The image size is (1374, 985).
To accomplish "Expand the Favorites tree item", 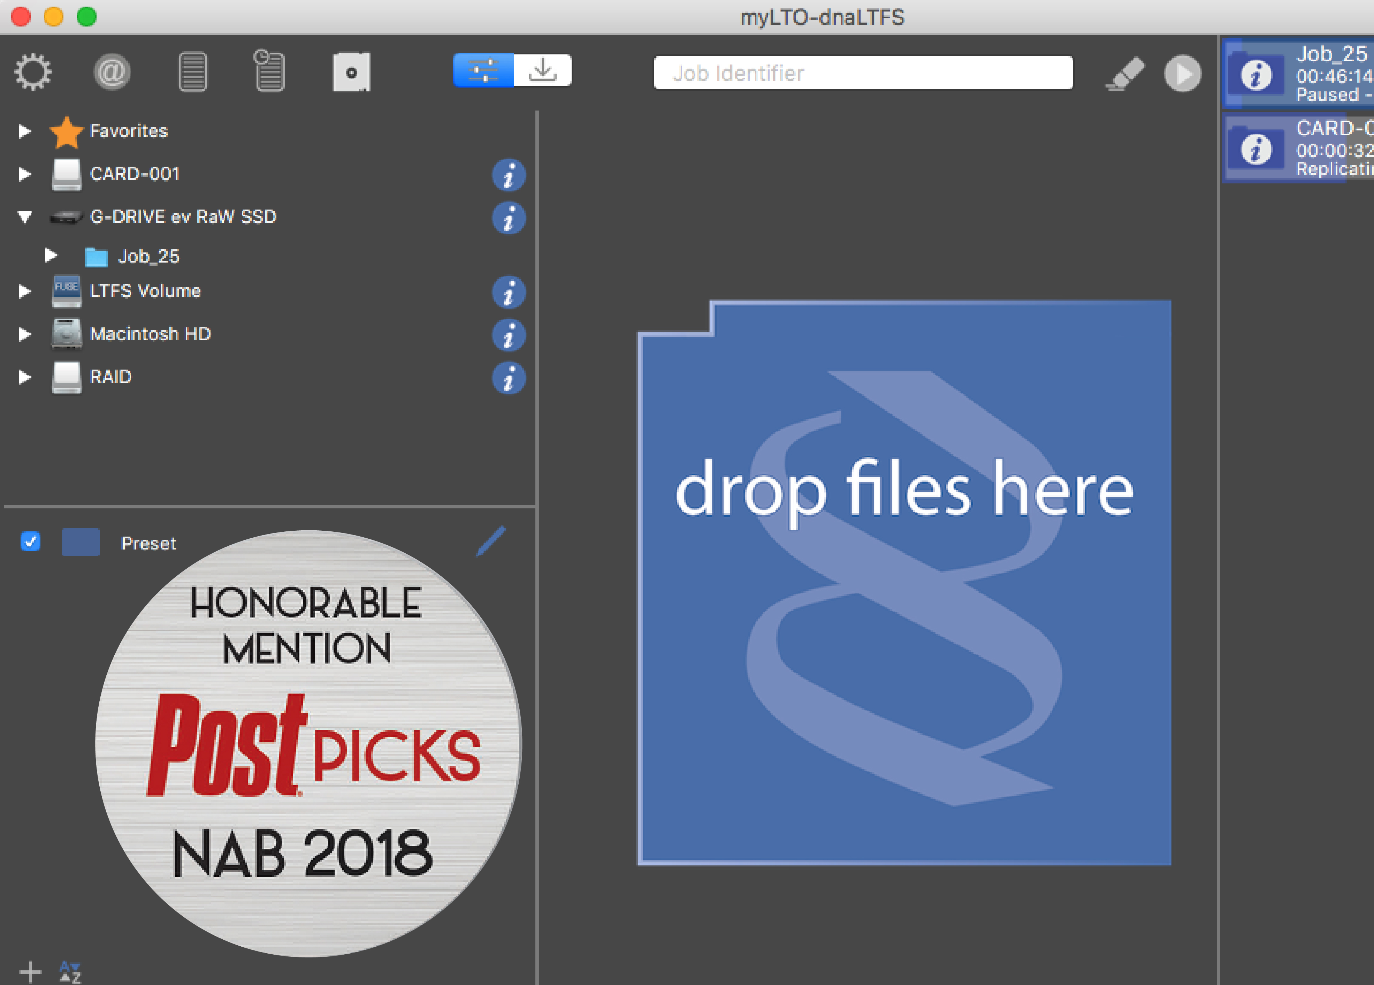I will [x=24, y=131].
